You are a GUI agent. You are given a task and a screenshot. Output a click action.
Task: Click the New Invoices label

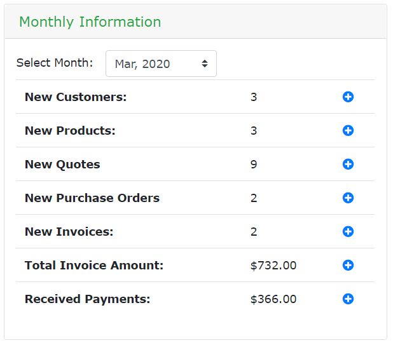[x=69, y=232]
